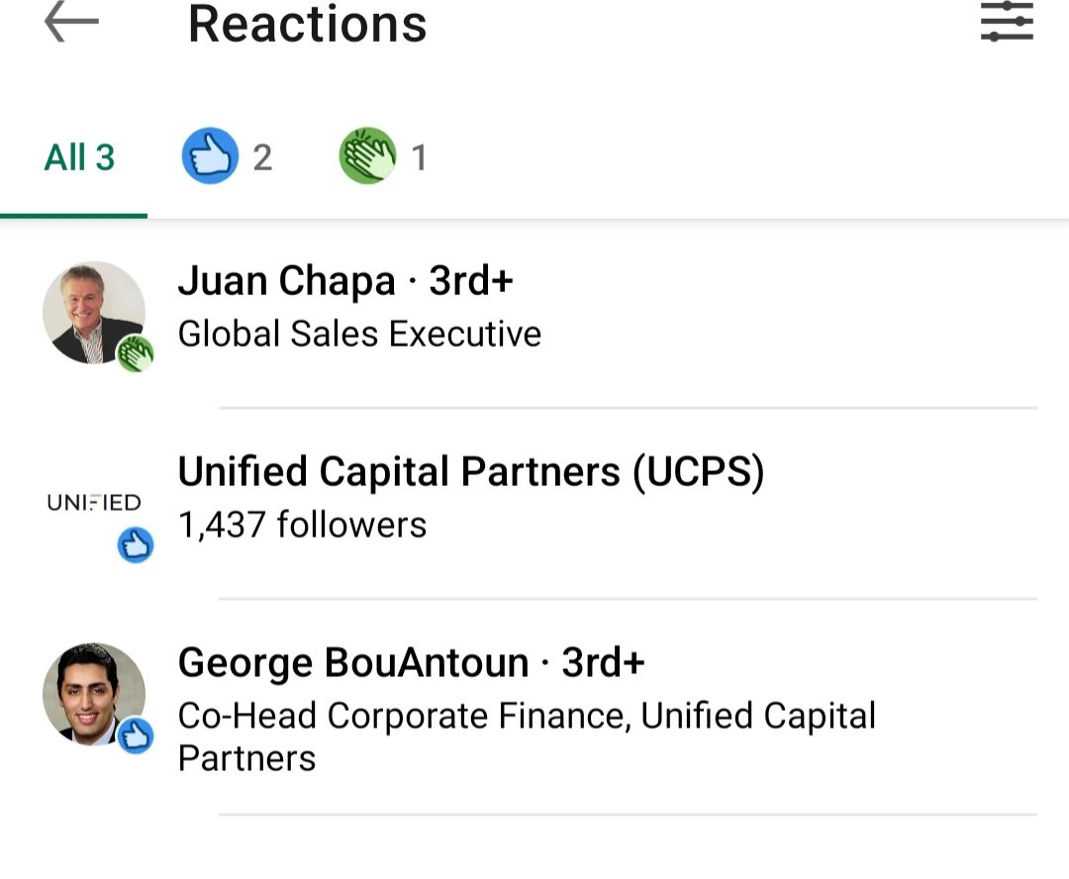Open the reactions filter settings icon
The height and width of the screenshot is (879, 1069).
[x=1007, y=22]
